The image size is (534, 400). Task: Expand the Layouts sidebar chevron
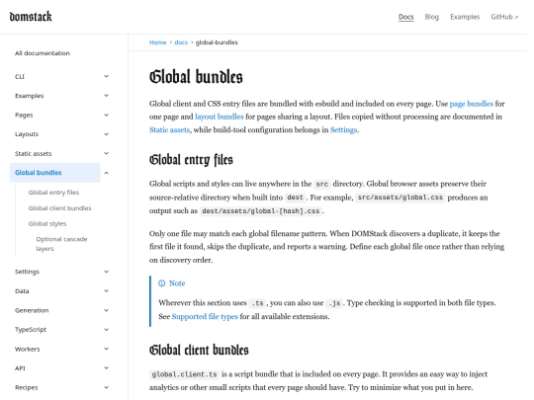pyautogui.click(x=106, y=134)
